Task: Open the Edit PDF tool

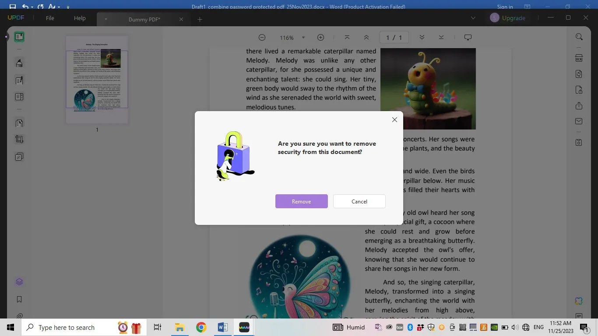Action: coord(19,80)
